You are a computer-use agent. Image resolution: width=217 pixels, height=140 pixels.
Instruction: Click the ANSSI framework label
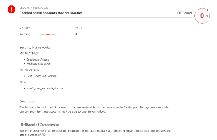24,82
